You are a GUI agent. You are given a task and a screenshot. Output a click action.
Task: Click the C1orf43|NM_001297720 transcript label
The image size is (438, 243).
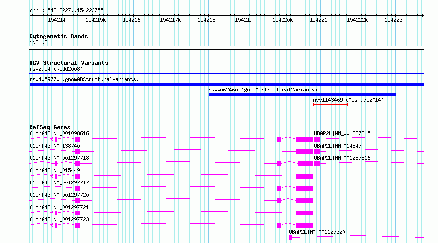coord(59,195)
